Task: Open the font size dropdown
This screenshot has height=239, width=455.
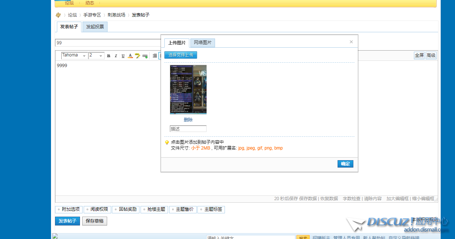Action: click(97, 56)
